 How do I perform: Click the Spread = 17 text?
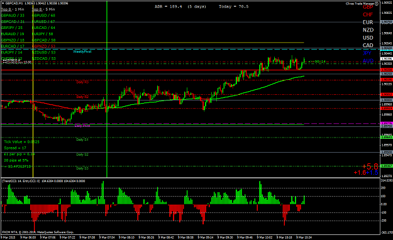coord(15,148)
